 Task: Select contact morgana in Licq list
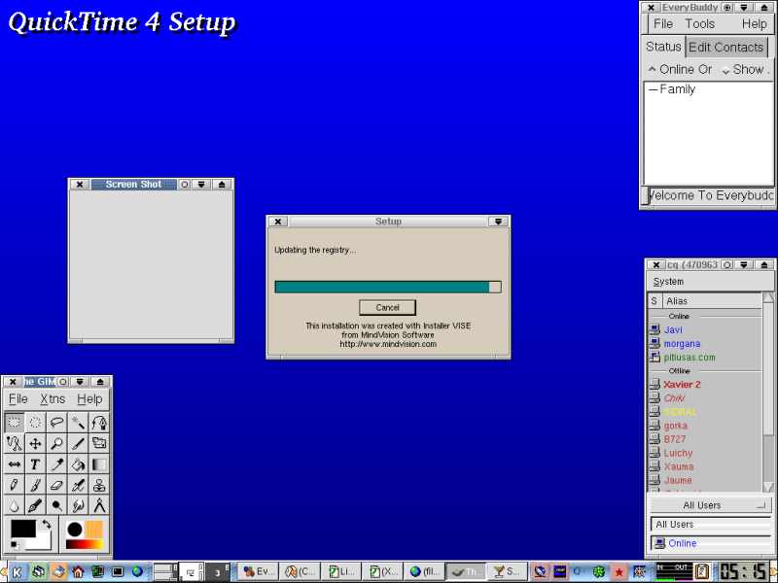[x=682, y=344]
